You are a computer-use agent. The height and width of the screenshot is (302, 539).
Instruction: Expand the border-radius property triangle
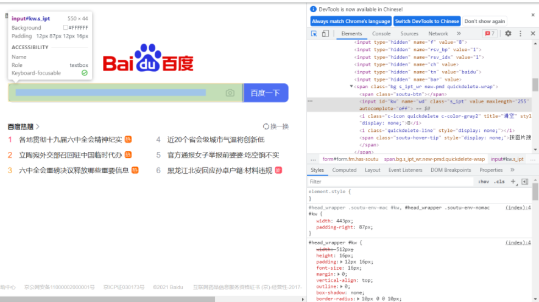tap(358, 299)
